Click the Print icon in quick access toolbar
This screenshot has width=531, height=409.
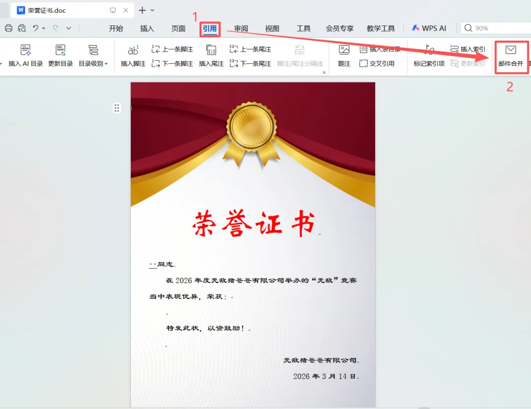[8, 28]
